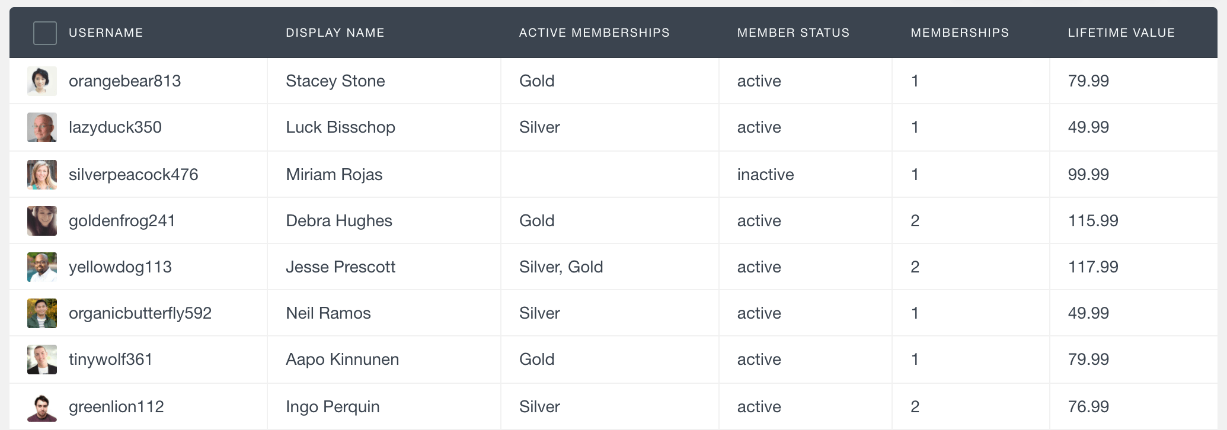Open the orangebear813 username link
This screenshot has width=1227, height=430.
pyautogui.click(x=125, y=81)
